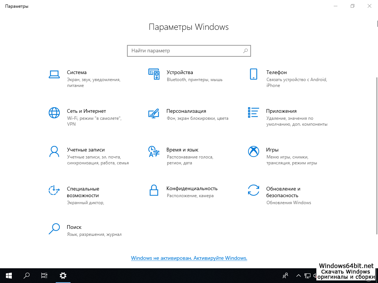This screenshot has width=378, height=283.
Task: Open the Конфиденциальность padlock icon
Action: [154, 190]
